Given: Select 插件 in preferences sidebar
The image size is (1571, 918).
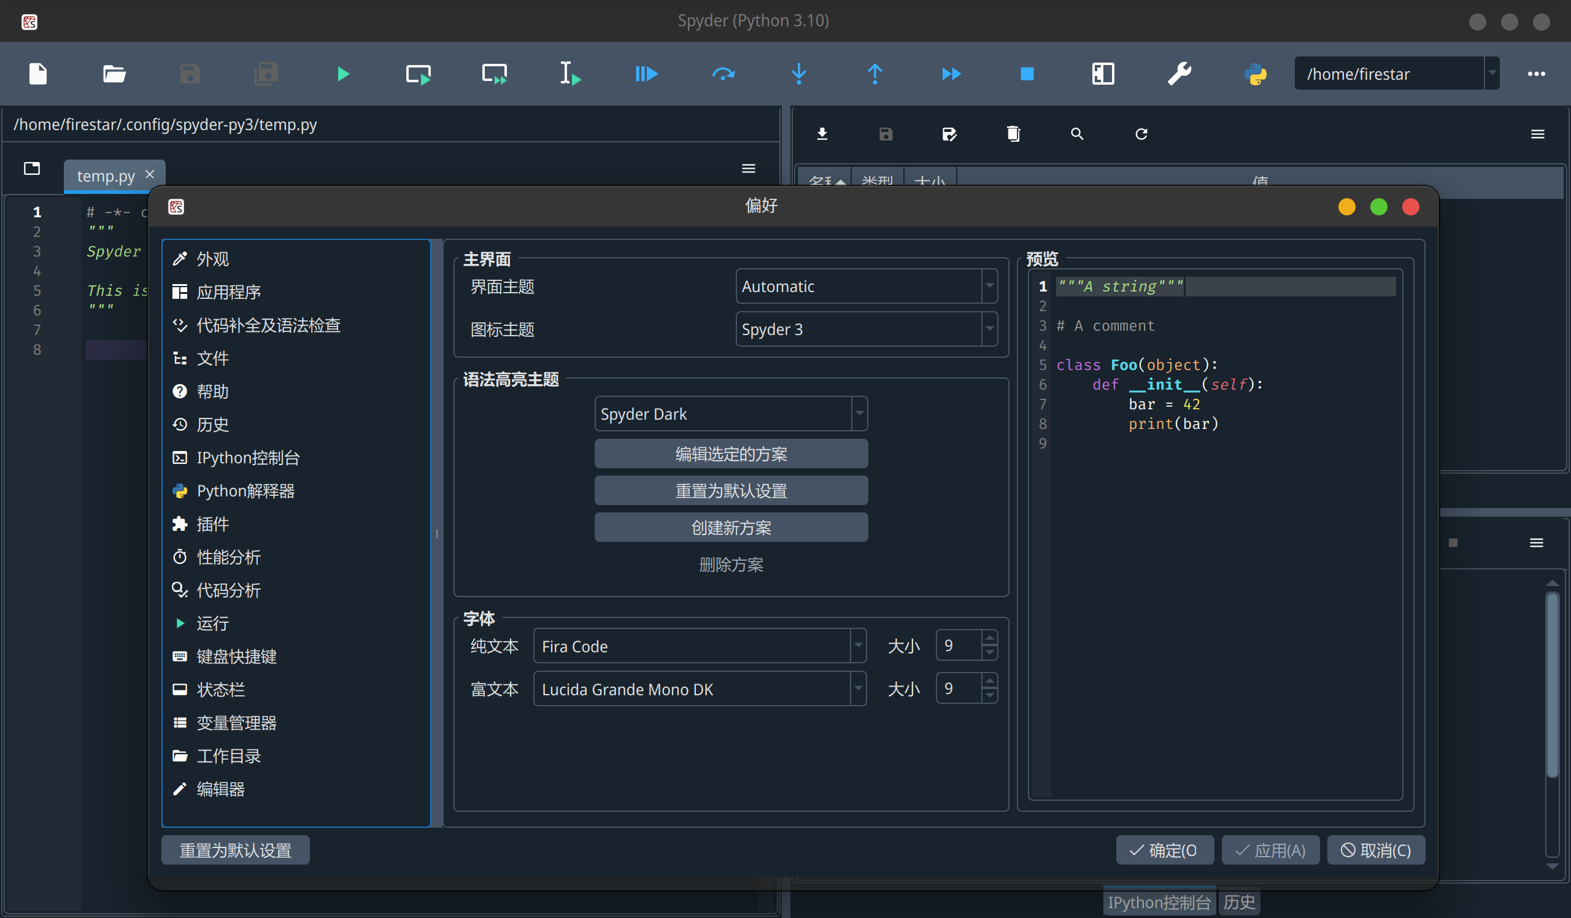Looking at the screenshot, I should (296, 523).
